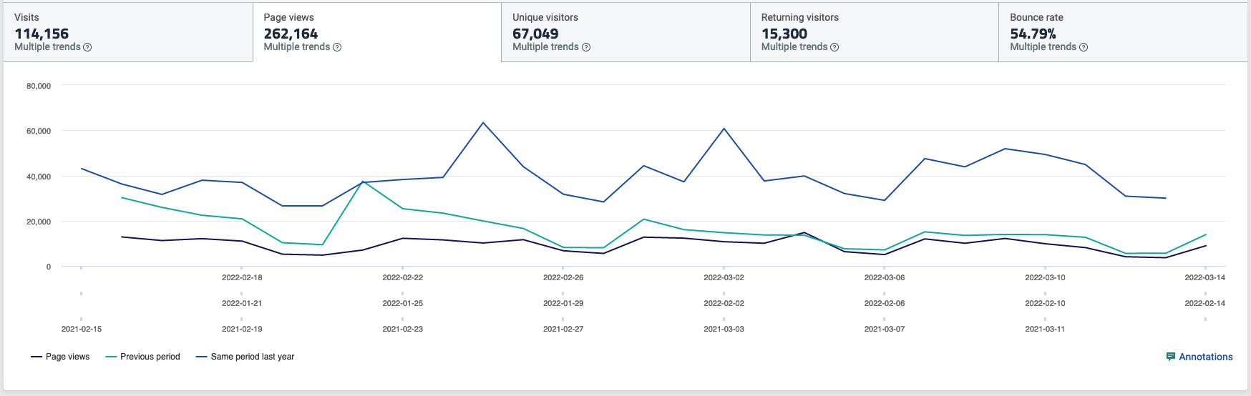Screen dimensions: 1251x396
Task: Click the Annotations speech bubble icon
Action: coord(1171,357)
